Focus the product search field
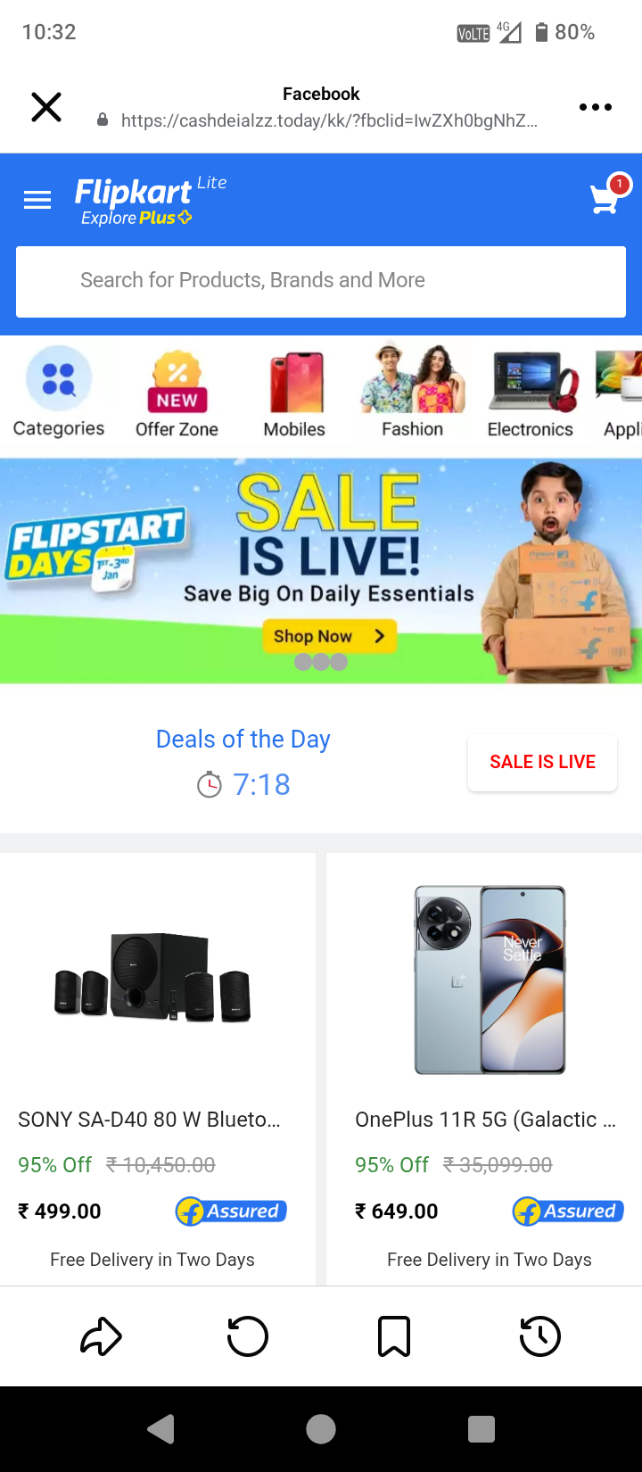 pos(321,281)
